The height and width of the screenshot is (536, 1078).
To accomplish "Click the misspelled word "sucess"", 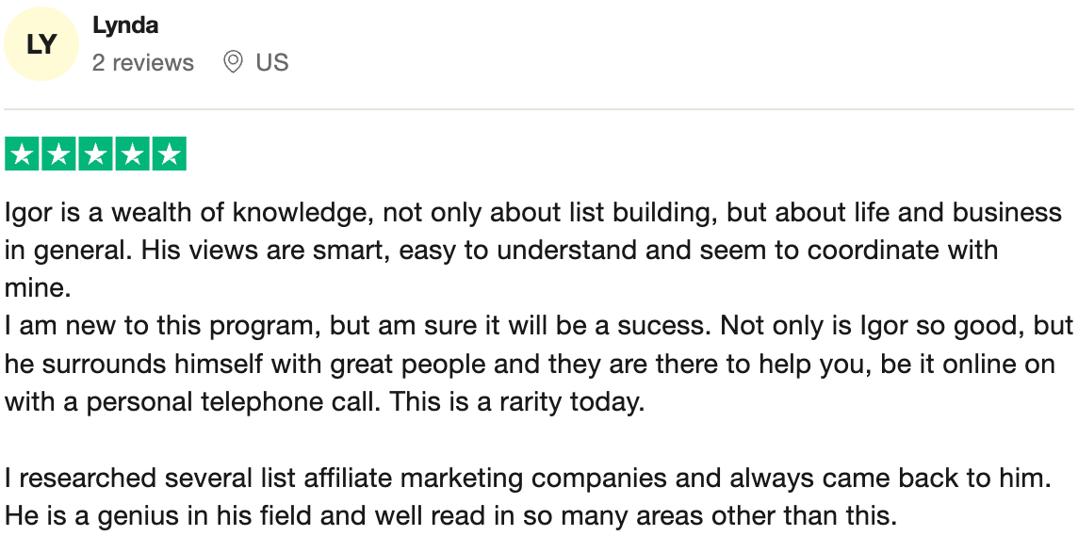I will click(x=662, y=326).
